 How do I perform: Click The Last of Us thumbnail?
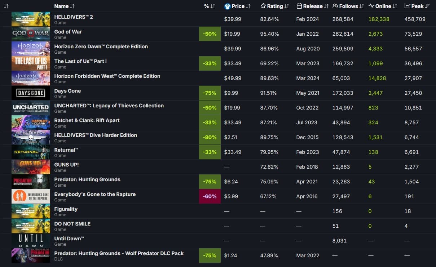(31, 63)
